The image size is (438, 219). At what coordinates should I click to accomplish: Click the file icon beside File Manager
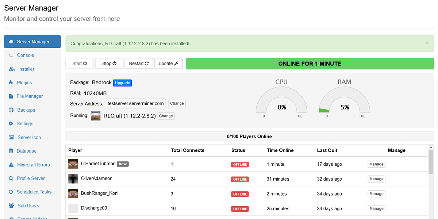point(11,96)
